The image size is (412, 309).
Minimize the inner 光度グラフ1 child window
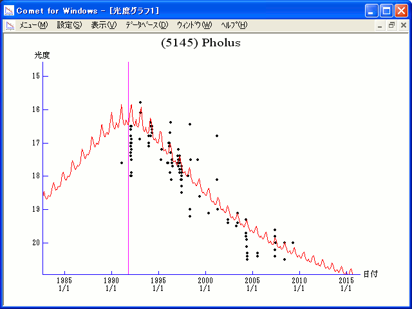point(380,25)
